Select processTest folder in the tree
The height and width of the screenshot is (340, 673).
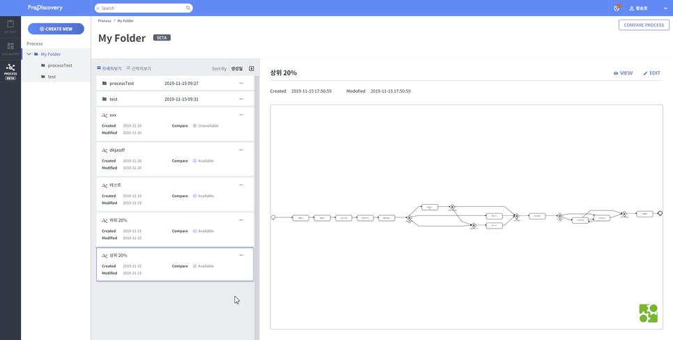[60, 65]
